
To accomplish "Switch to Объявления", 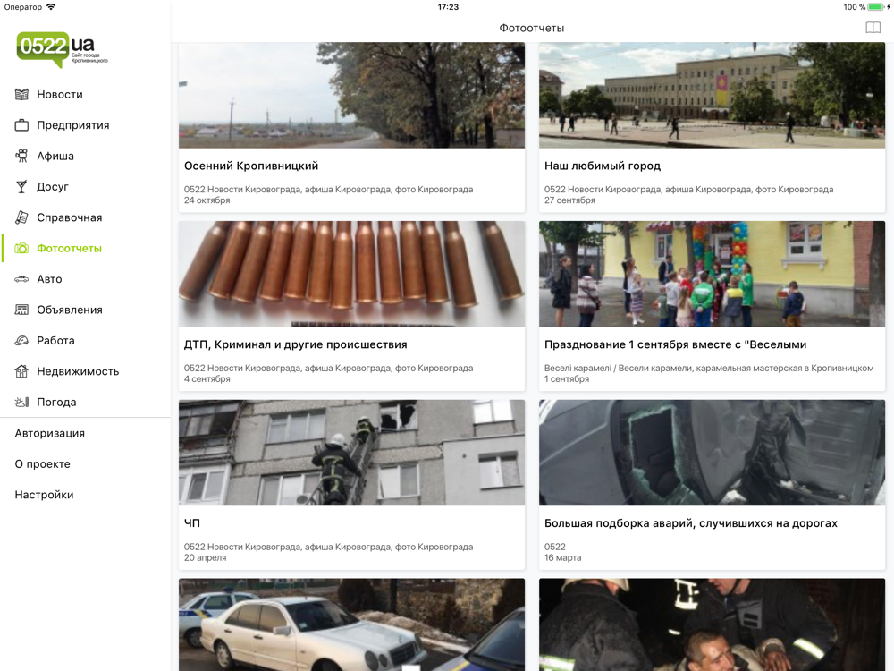I will (x=70, y=310).
